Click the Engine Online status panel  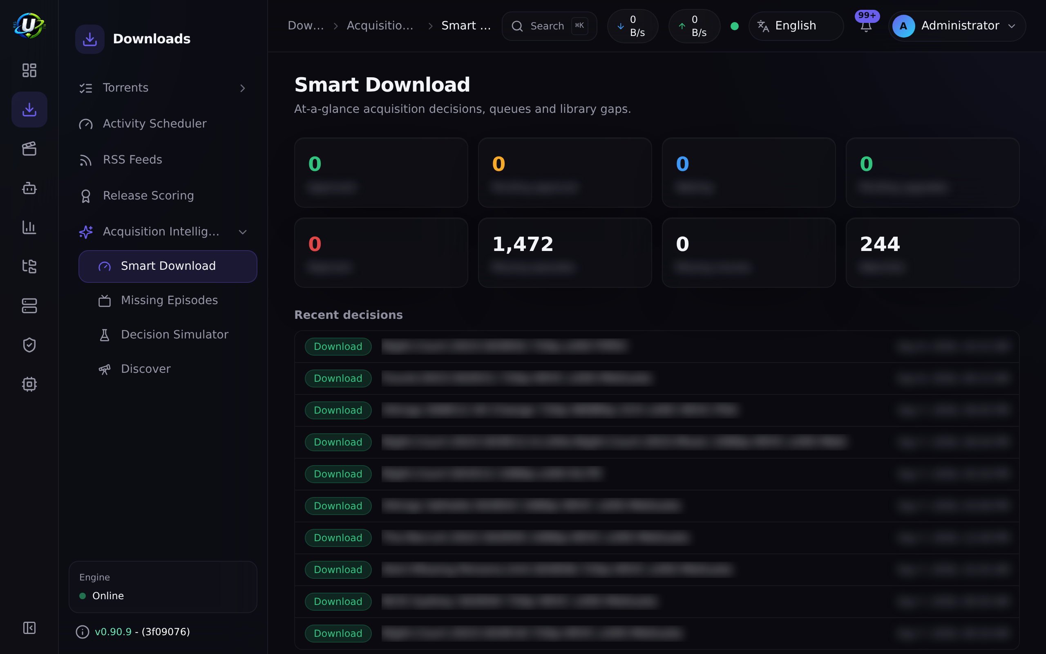pos(163,587)
